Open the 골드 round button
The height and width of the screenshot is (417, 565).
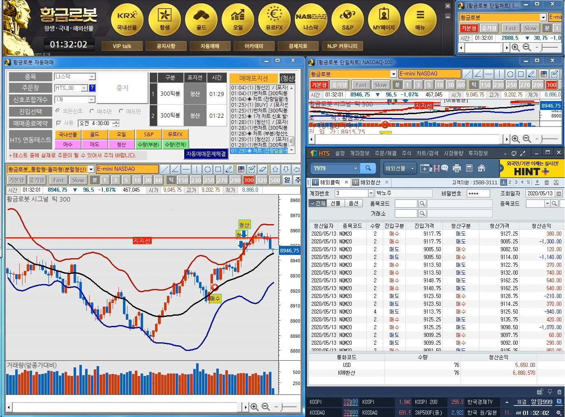pyautogui.click(x=201, y=20)
